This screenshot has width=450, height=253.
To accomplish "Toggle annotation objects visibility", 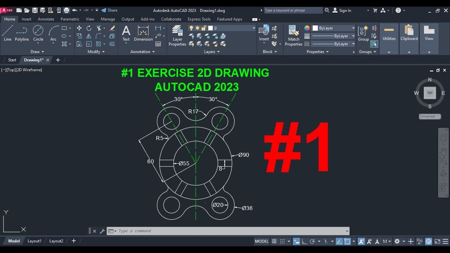I will pos(361,241).
